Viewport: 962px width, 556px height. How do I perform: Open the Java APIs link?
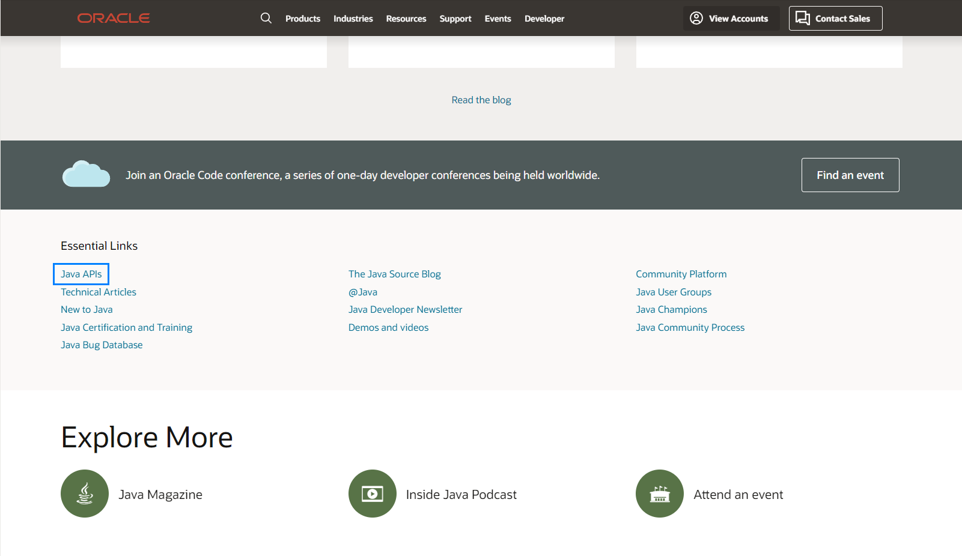[81, 274]
